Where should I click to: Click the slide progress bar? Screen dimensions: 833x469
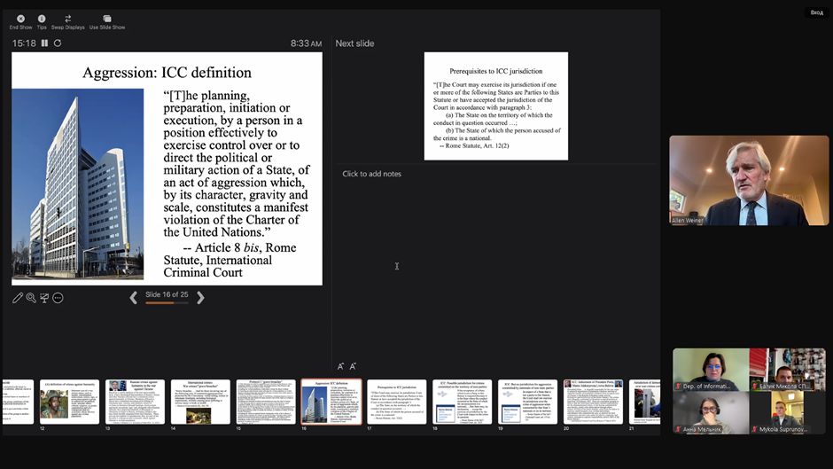(167, 303)
